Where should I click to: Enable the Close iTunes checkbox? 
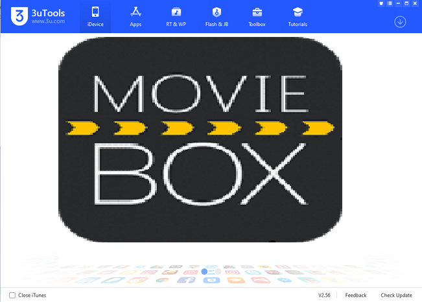(12, 296)
